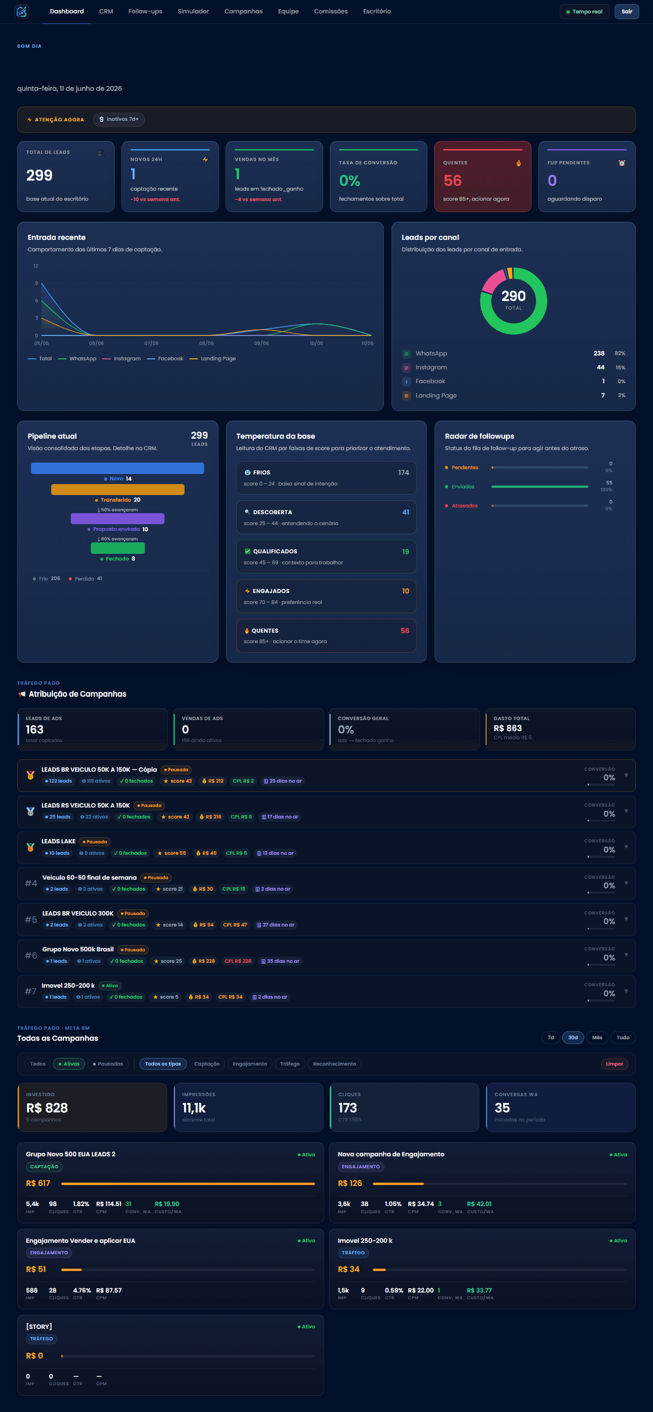653x1412 pixels.
Task: Expand the LEADS BR VEICULO 50K A 150K — Cópia row
Action: 626,775
